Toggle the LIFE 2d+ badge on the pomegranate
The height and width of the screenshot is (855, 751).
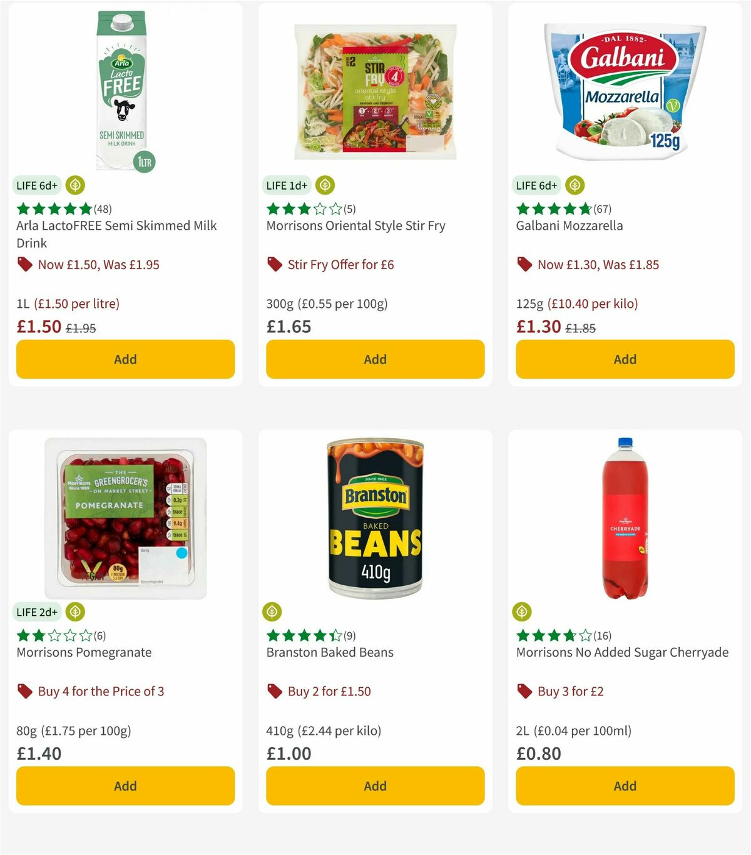[37, 612]
